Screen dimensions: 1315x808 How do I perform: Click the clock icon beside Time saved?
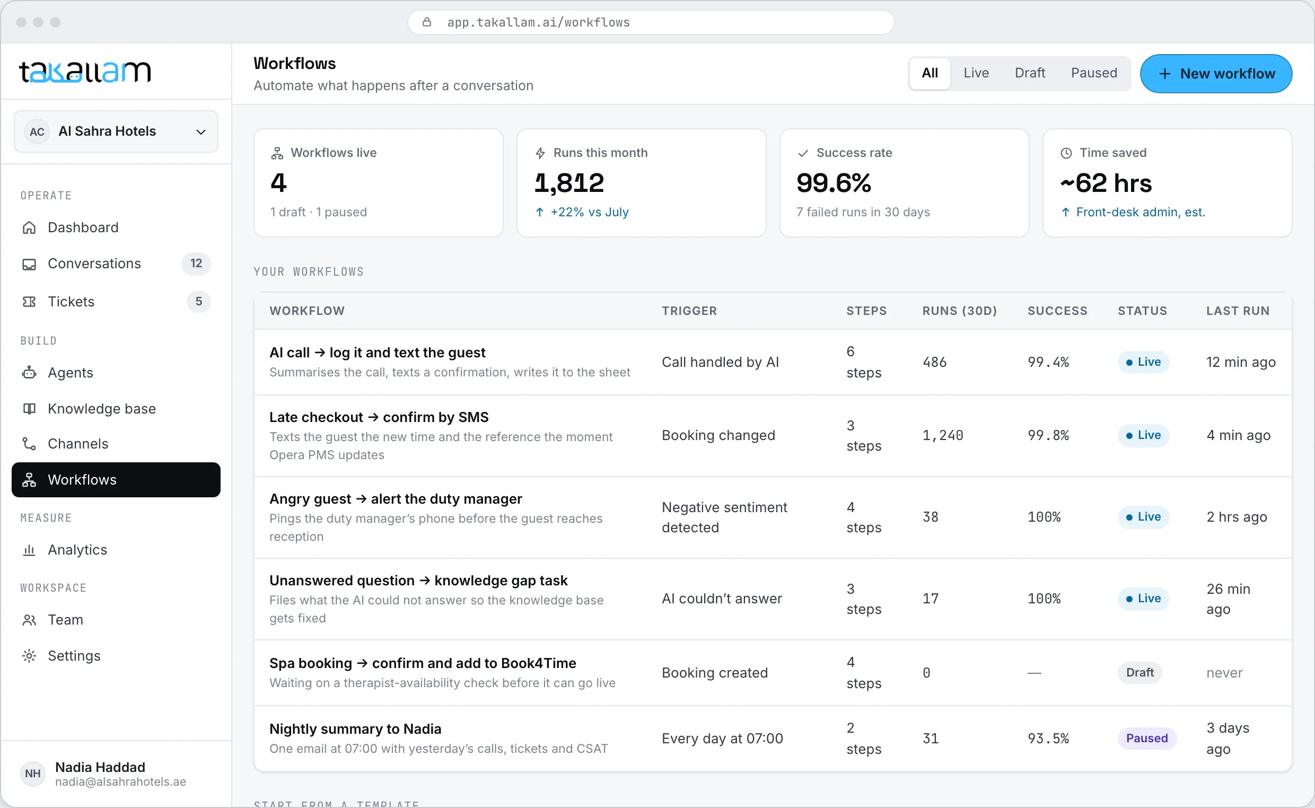[1066, 153]
